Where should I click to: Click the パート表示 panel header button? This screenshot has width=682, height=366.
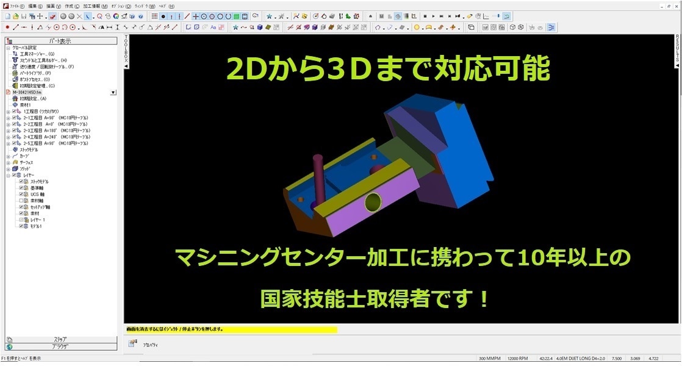[61, 41]
